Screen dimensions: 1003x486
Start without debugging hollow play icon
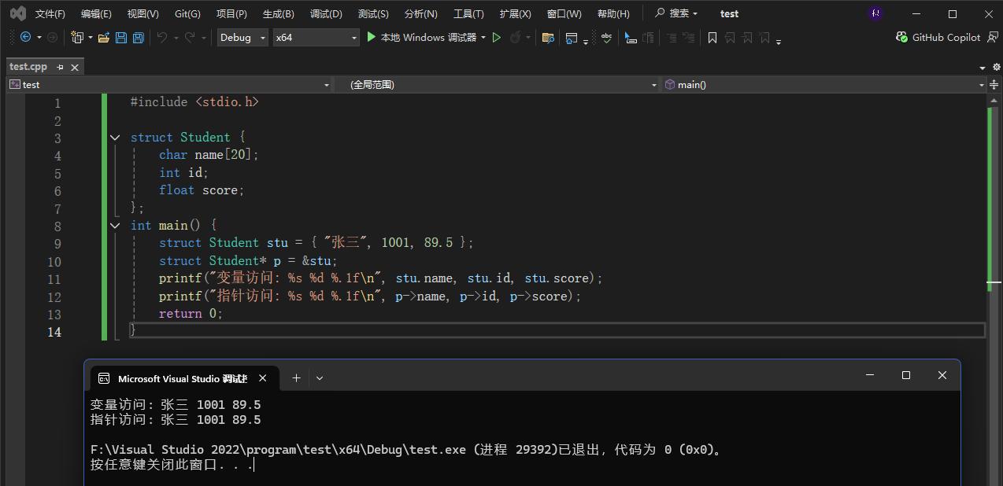tap(497, 37)
